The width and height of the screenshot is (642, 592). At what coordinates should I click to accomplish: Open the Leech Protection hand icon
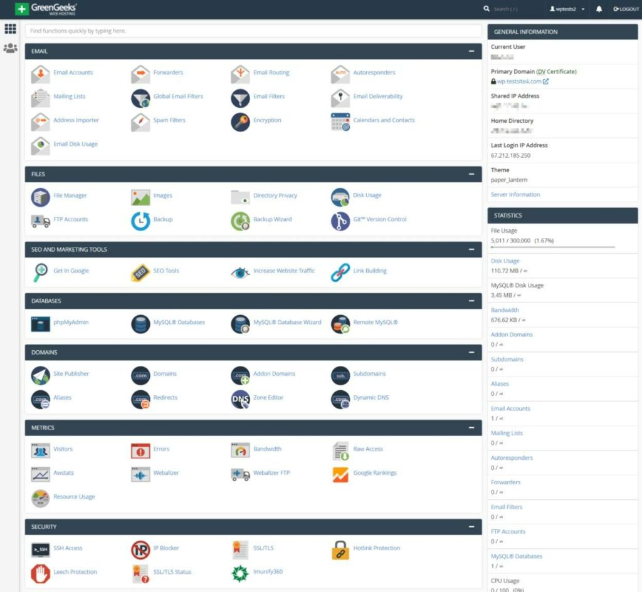[x=40, y=573]
